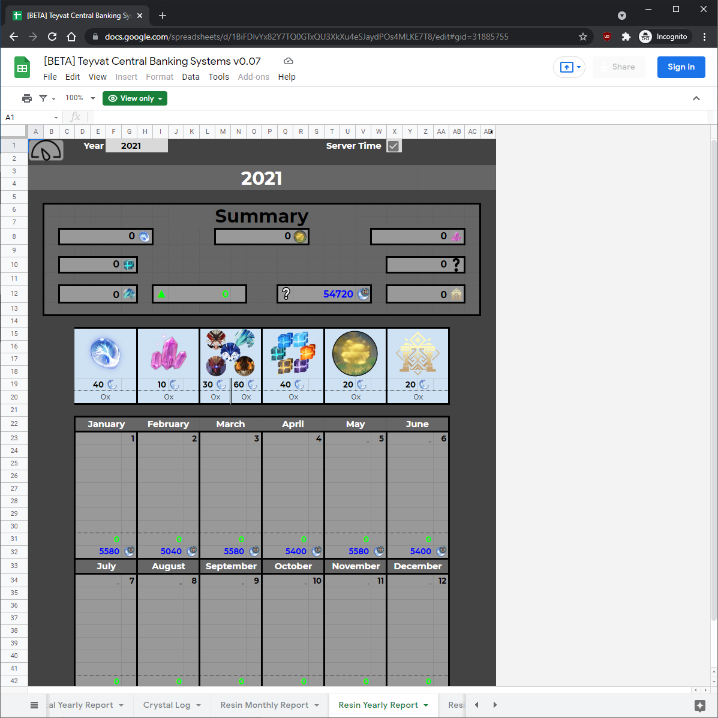Open Resin Yearly Report tab dropdown arrow
Image resolution: width=718 pixels, height=718 pixels.
426,705
